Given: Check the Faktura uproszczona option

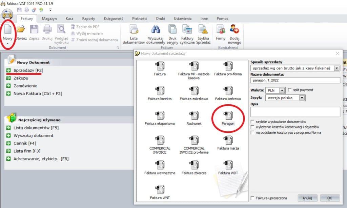Looking at the screenshot, I should coord(252,198).
